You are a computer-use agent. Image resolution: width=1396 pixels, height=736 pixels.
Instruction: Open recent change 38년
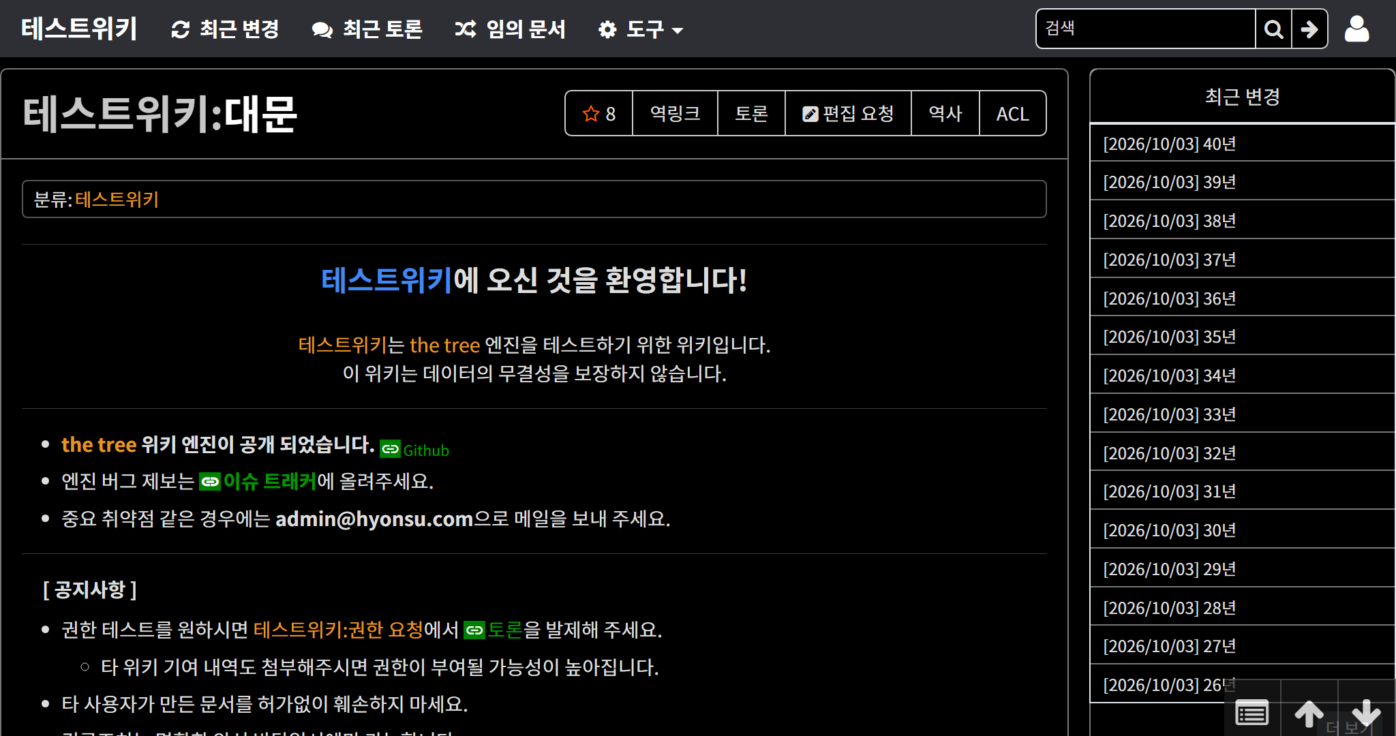click(x=1242, y=221)
